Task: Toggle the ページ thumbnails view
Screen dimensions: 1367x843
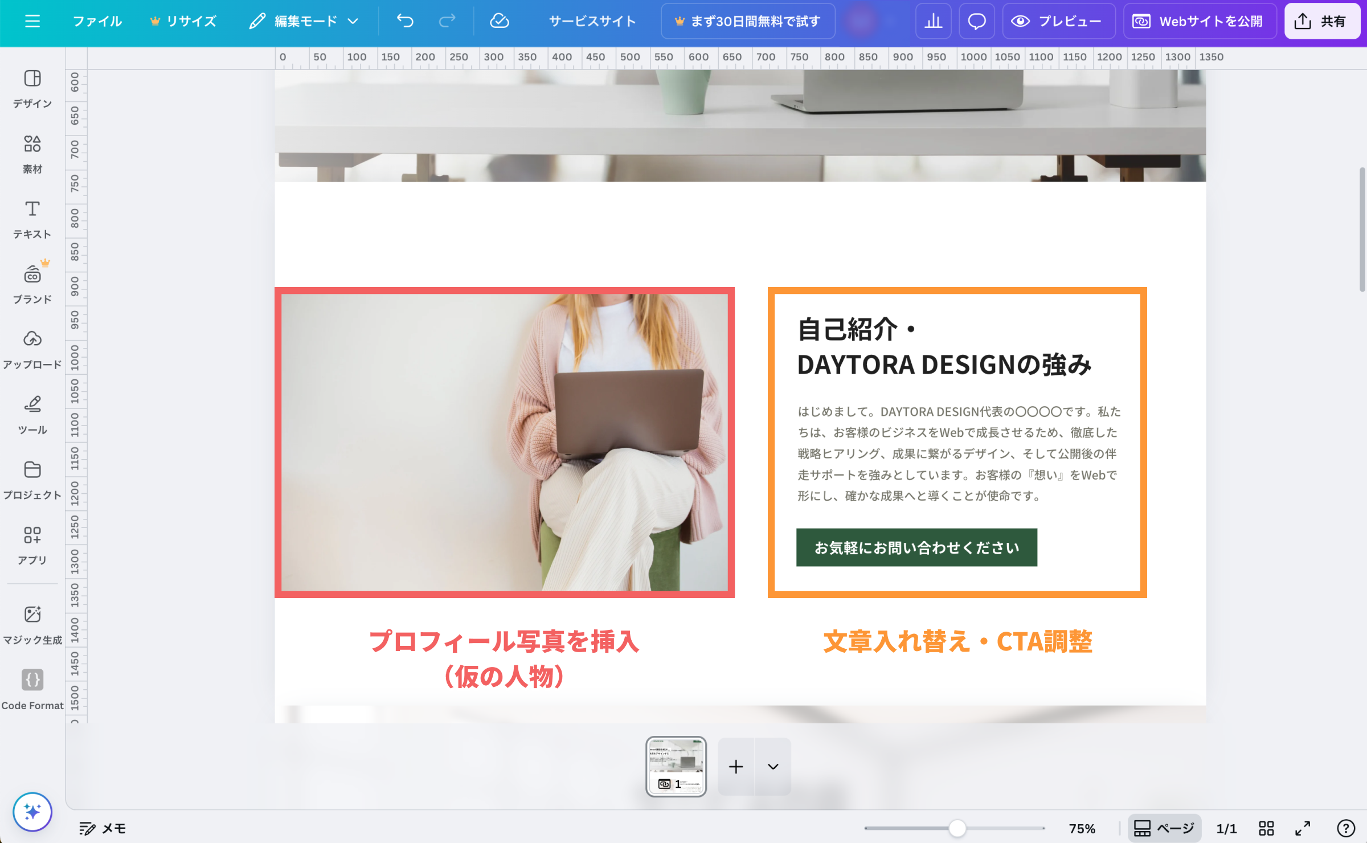Action: click(1164, 828)
